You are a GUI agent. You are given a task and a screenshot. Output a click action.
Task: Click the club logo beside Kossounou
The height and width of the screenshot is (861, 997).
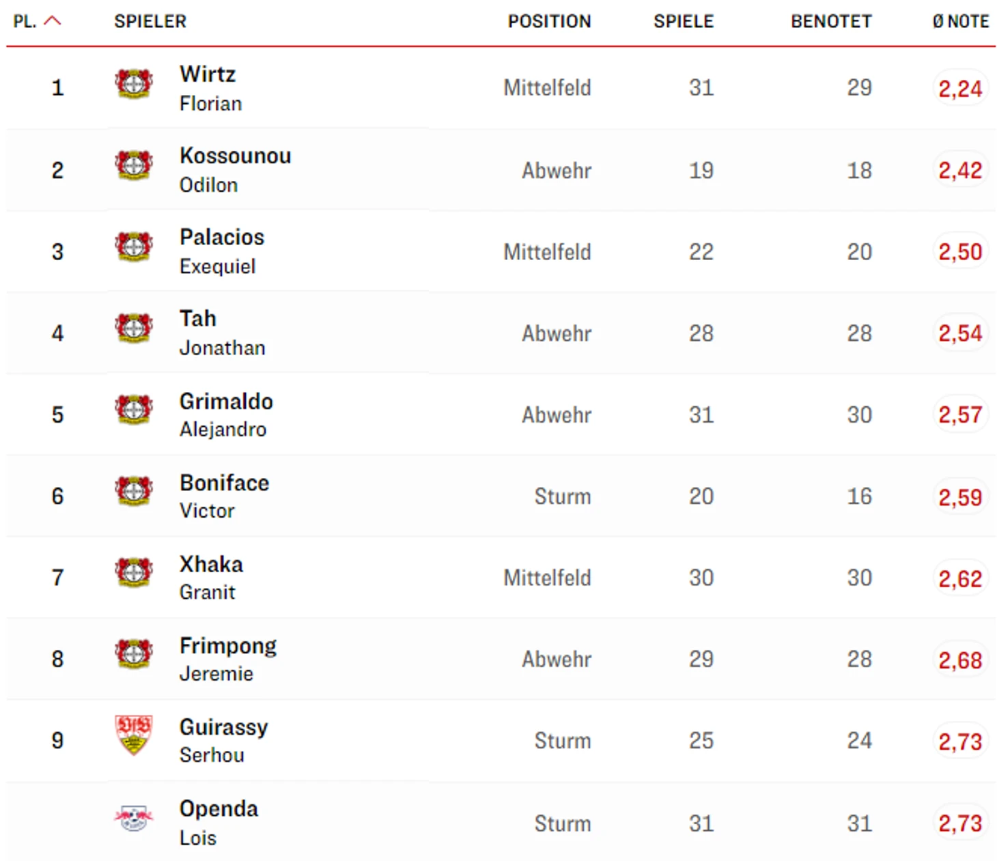133,165
